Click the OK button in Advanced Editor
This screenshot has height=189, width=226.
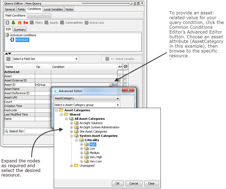[x=118, y=183]
